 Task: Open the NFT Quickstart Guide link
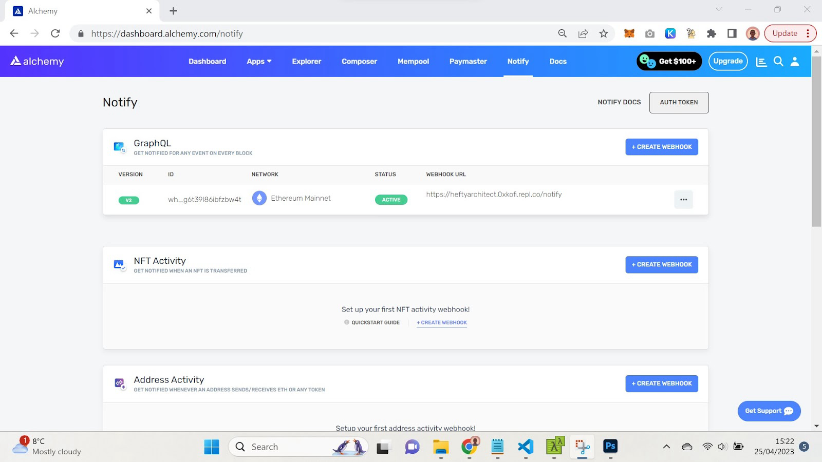375,322
